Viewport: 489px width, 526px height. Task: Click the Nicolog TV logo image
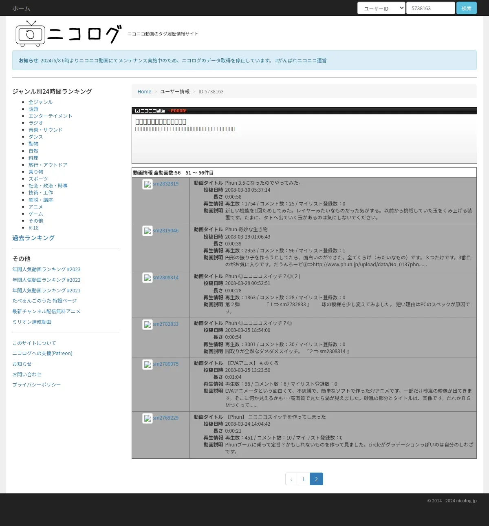68,33
